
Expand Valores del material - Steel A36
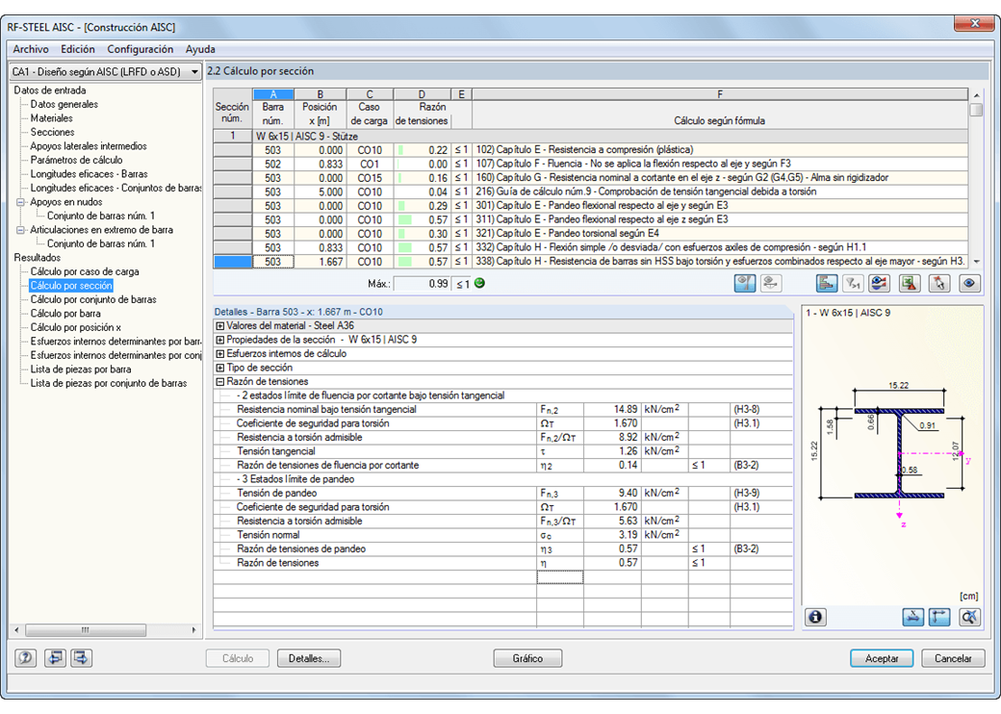(x=220, y=326)
